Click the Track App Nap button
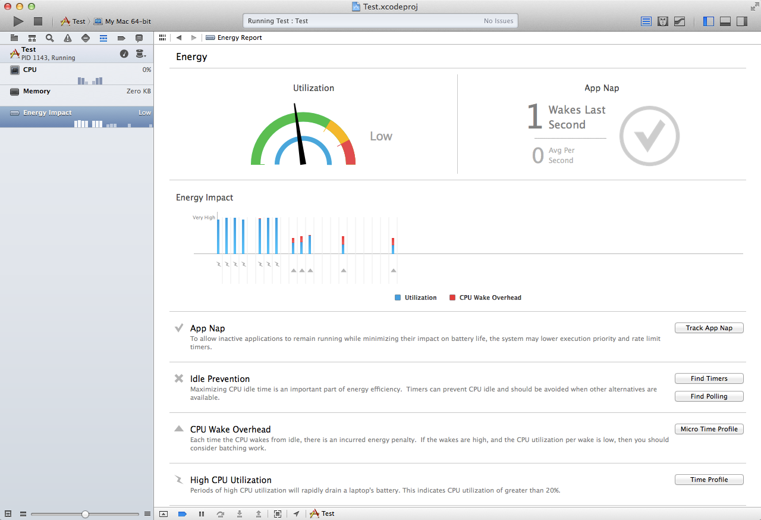The height and width of the screenshot is (520, 761). click(x=709, y=328)
